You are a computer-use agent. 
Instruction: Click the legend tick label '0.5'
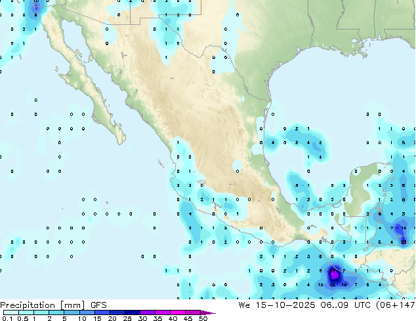coord(23,318)
